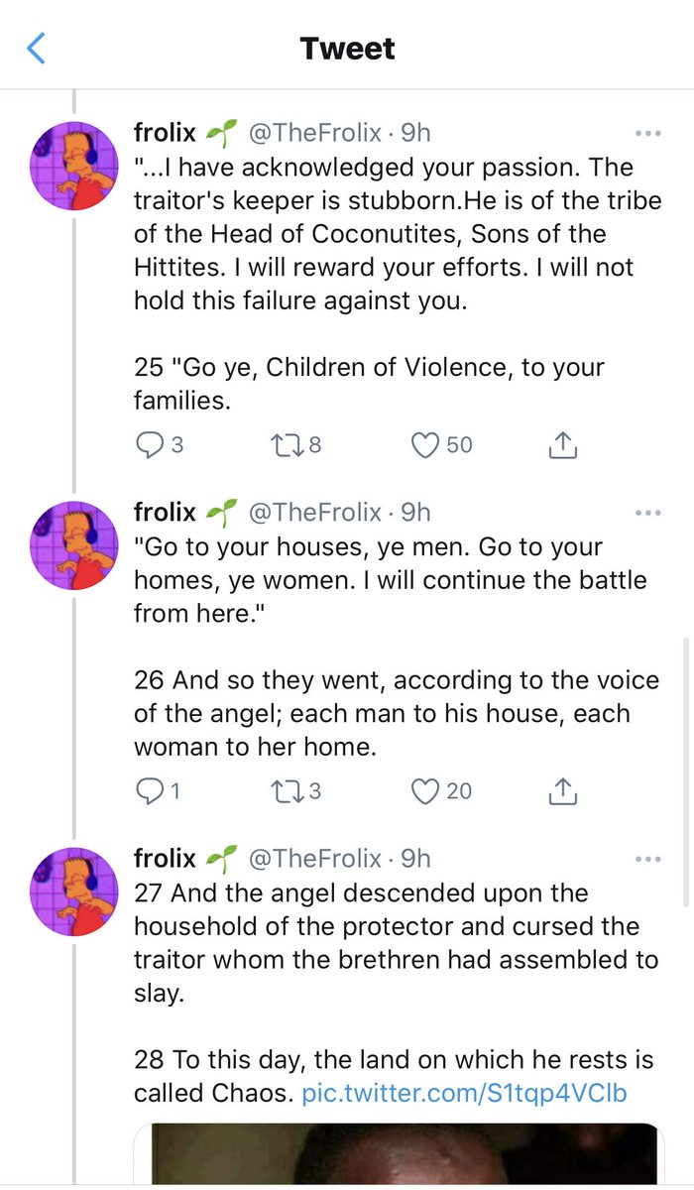Click the scrollbar on right edge
Screen dimensions: 694x1190
(686, 773)
